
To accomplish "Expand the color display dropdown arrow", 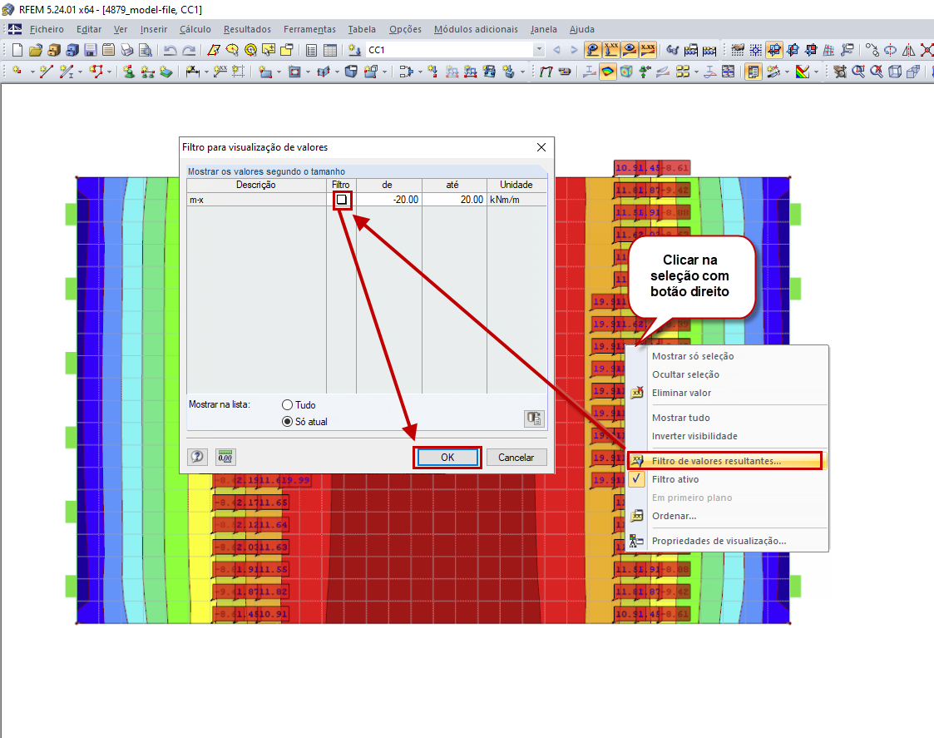I will click(x=817, y=72).
